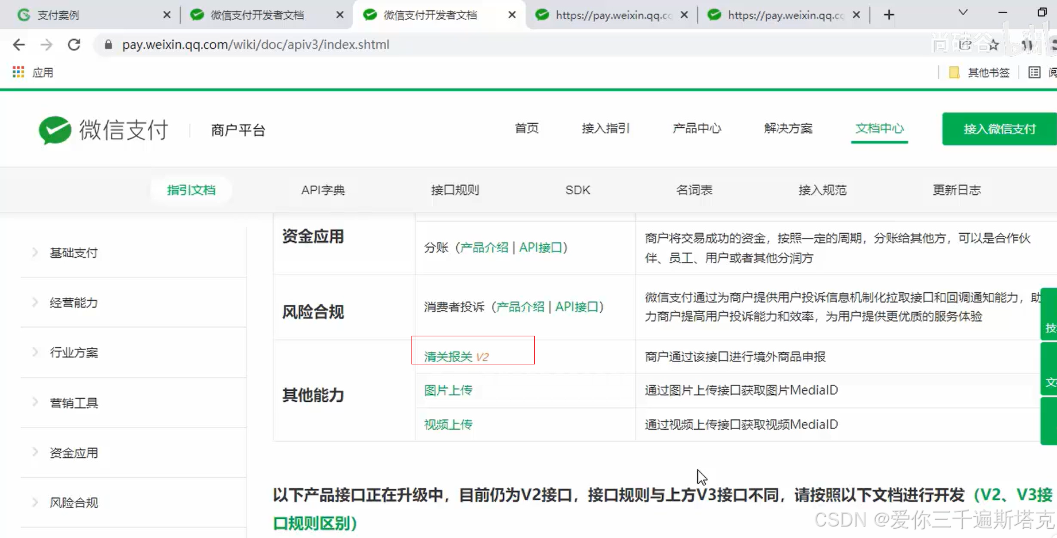This screenshot has height=538, width=1057.
Task: Select the API字典 documentation tab
Action: coord(322,190)
